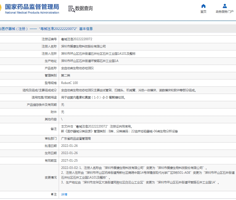Screen dimensions: 236x200
Task: Click the 注册人住所 row label
Action: (x=49, y=54)
